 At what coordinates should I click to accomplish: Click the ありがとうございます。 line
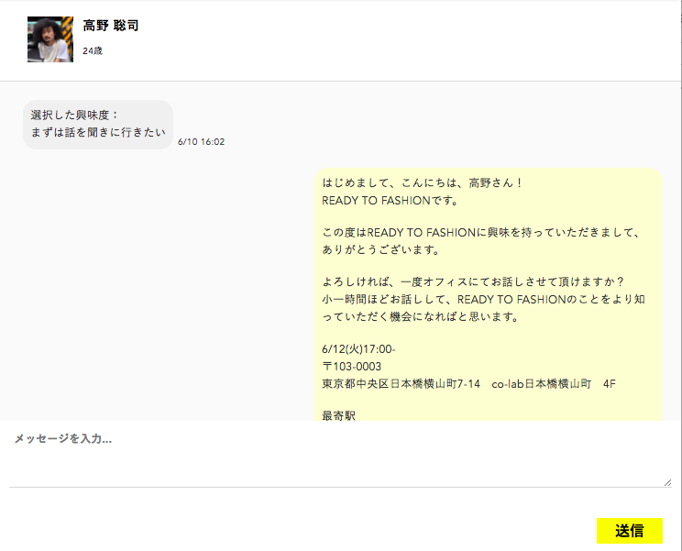381,249
